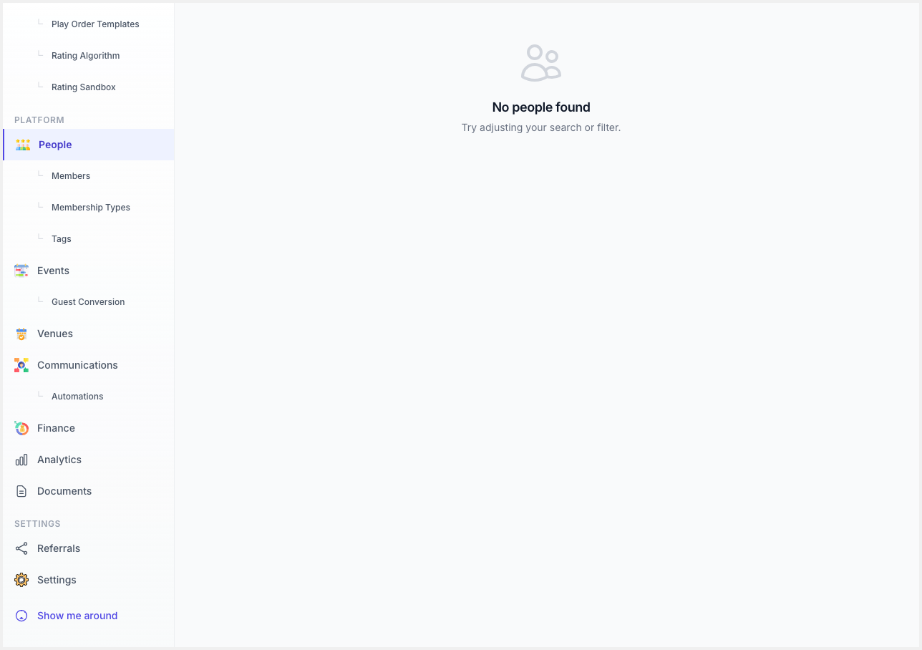Click 'Try adjusting your search or filter.' text
Image resolution: width=922 pixels, height=650 pixels.
point(541,127)
